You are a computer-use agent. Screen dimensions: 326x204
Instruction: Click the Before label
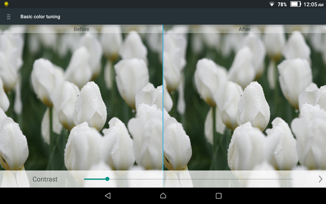81,29
